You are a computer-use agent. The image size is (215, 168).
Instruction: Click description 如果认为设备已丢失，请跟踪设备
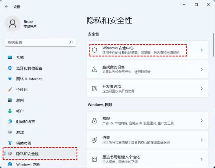point(126,72)
